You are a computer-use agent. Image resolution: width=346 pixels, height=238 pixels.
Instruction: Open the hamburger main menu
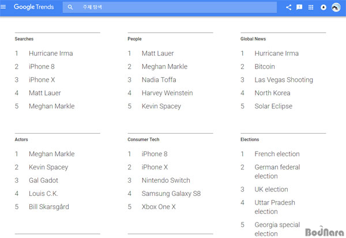tap(3, 7)
